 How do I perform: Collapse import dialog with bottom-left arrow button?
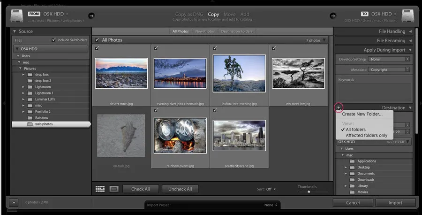tap(14, 203)
